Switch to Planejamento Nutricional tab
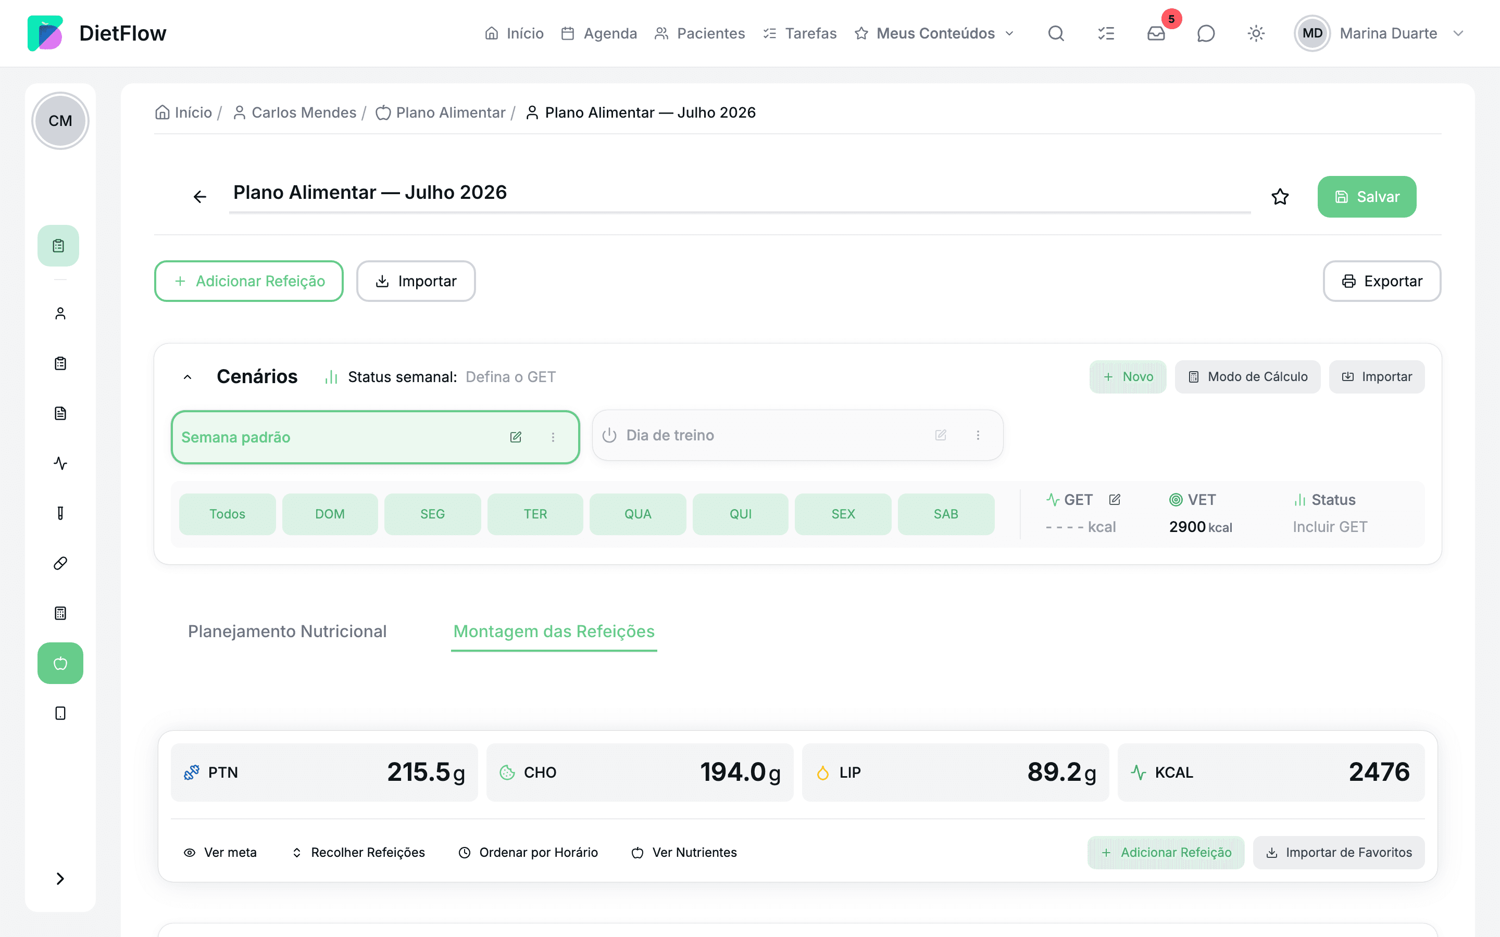Image resolution: width=1500 pixels, height=937 pixels. 287,631
